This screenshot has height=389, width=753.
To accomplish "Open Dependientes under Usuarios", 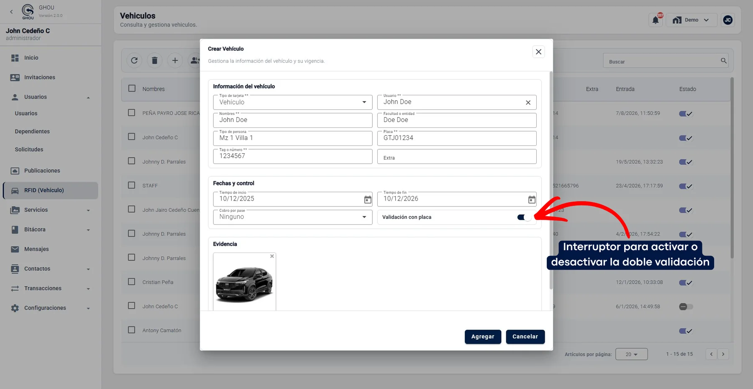I will pyautogui.click(x=32, y=131).
